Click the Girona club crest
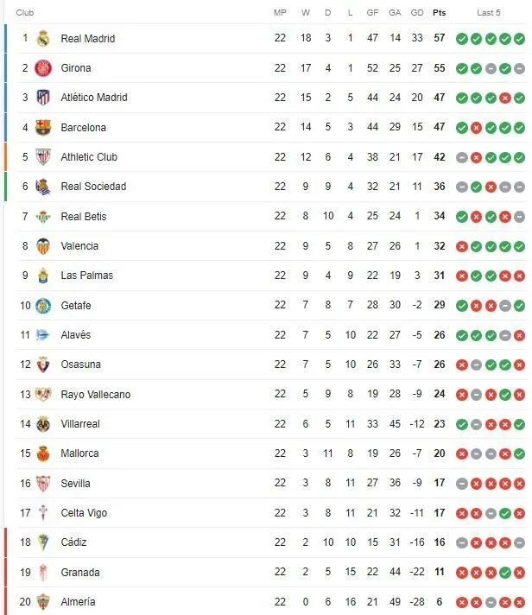This screenshot has width=532, height=615. (43, 68)
